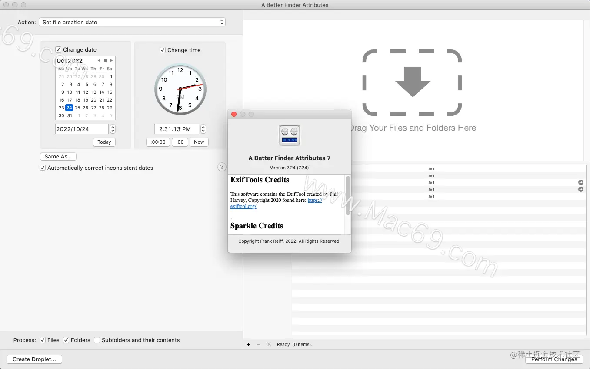Disable Automatically correct inconsistent dates
Viewport: 590px width, 369px height.
click(x=43, y=168)
